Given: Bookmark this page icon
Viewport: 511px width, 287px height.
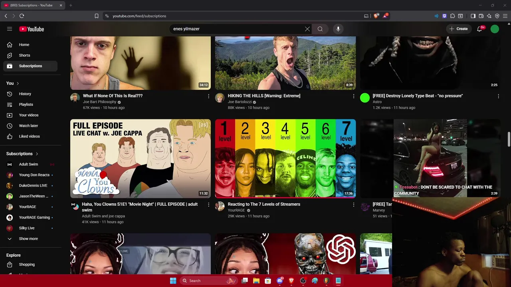Looking at the screenshot, I should click(x=97, y=16).
